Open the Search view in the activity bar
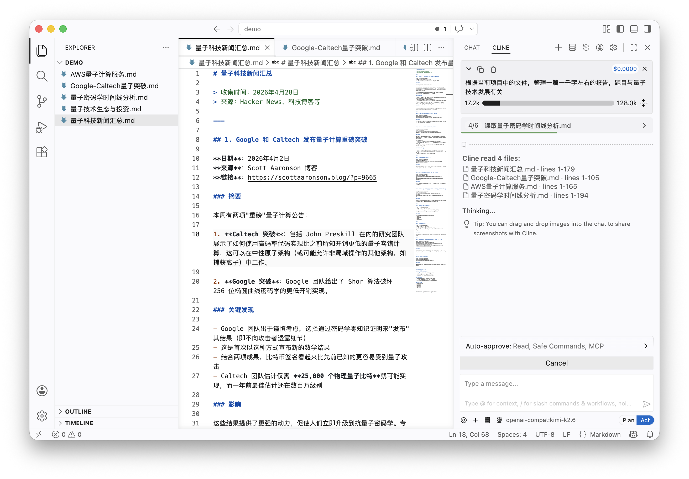Screen dimensions: 689x479 coord(42,76)
